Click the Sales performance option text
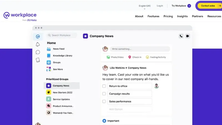222x125 pixels. [x=120, y=101]
